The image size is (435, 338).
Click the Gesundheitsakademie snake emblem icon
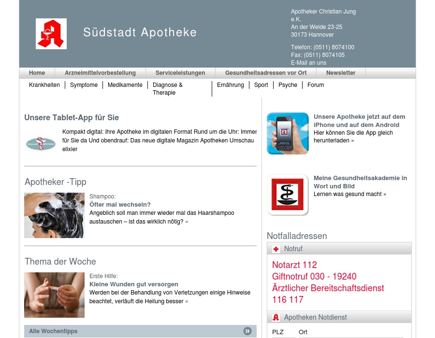[x=288, y=195]
